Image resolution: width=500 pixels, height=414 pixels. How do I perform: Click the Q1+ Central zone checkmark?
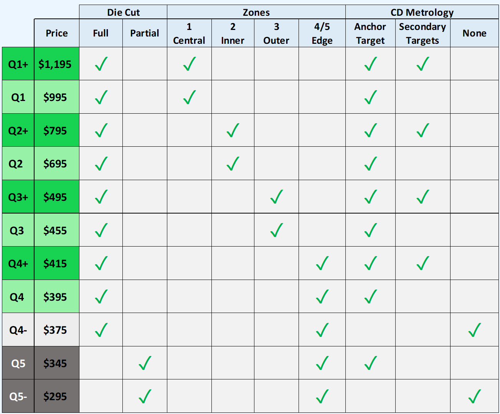(x=189, y=64)
